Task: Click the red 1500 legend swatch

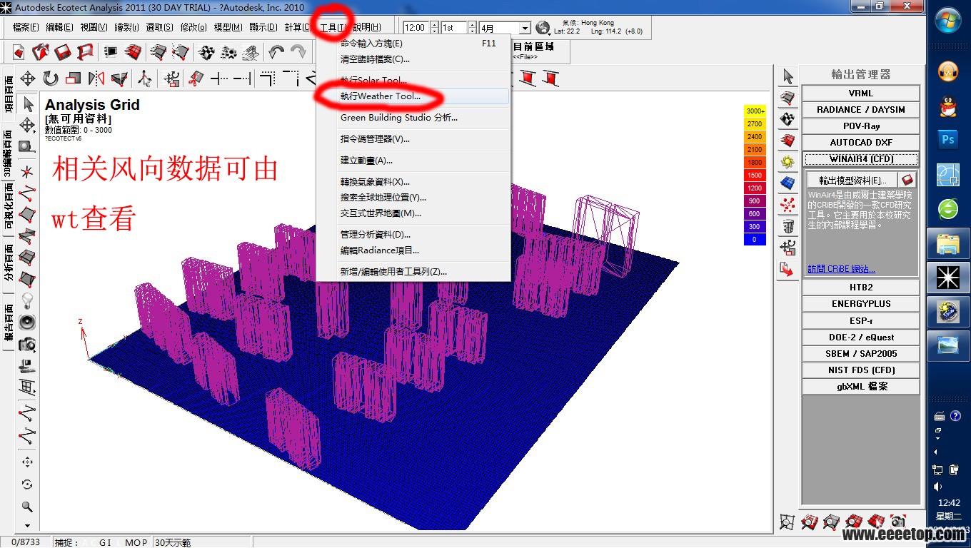Action: 755,176
